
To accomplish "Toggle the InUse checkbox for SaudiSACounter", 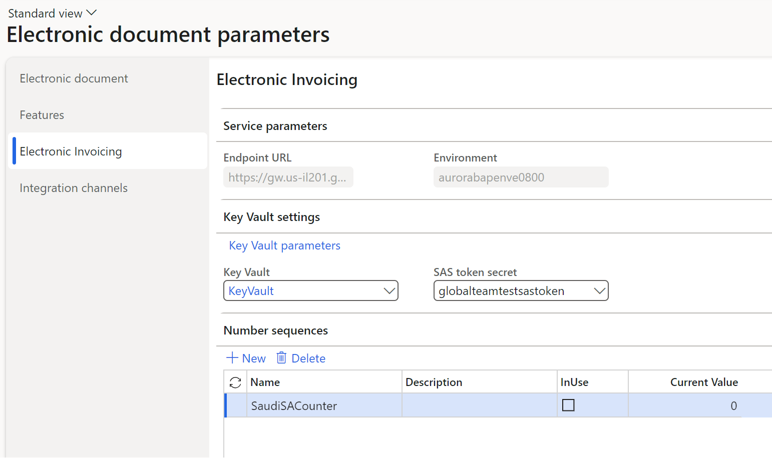I will [568, 405].
